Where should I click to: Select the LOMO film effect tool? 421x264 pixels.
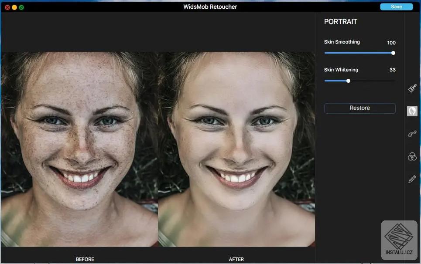411,133
